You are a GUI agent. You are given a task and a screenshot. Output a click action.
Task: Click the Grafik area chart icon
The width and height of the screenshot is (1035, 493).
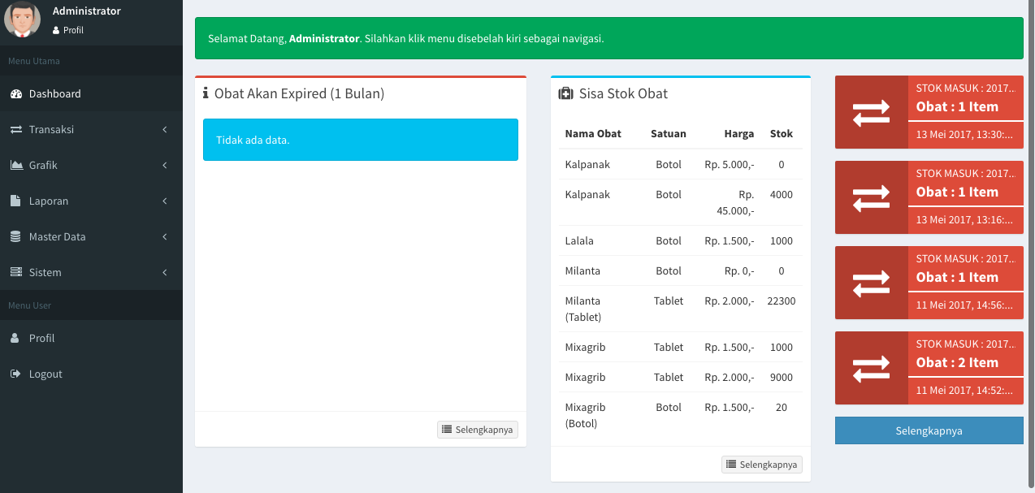point(15,166)
